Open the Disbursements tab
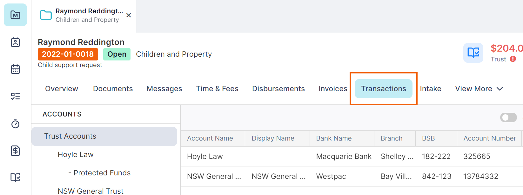This screenshot has height=195, width=523. [278, 89]
